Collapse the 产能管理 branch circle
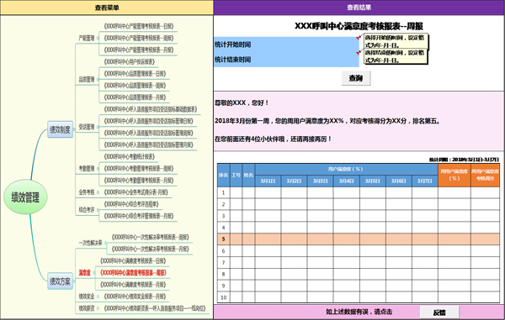 pos(98,39)
